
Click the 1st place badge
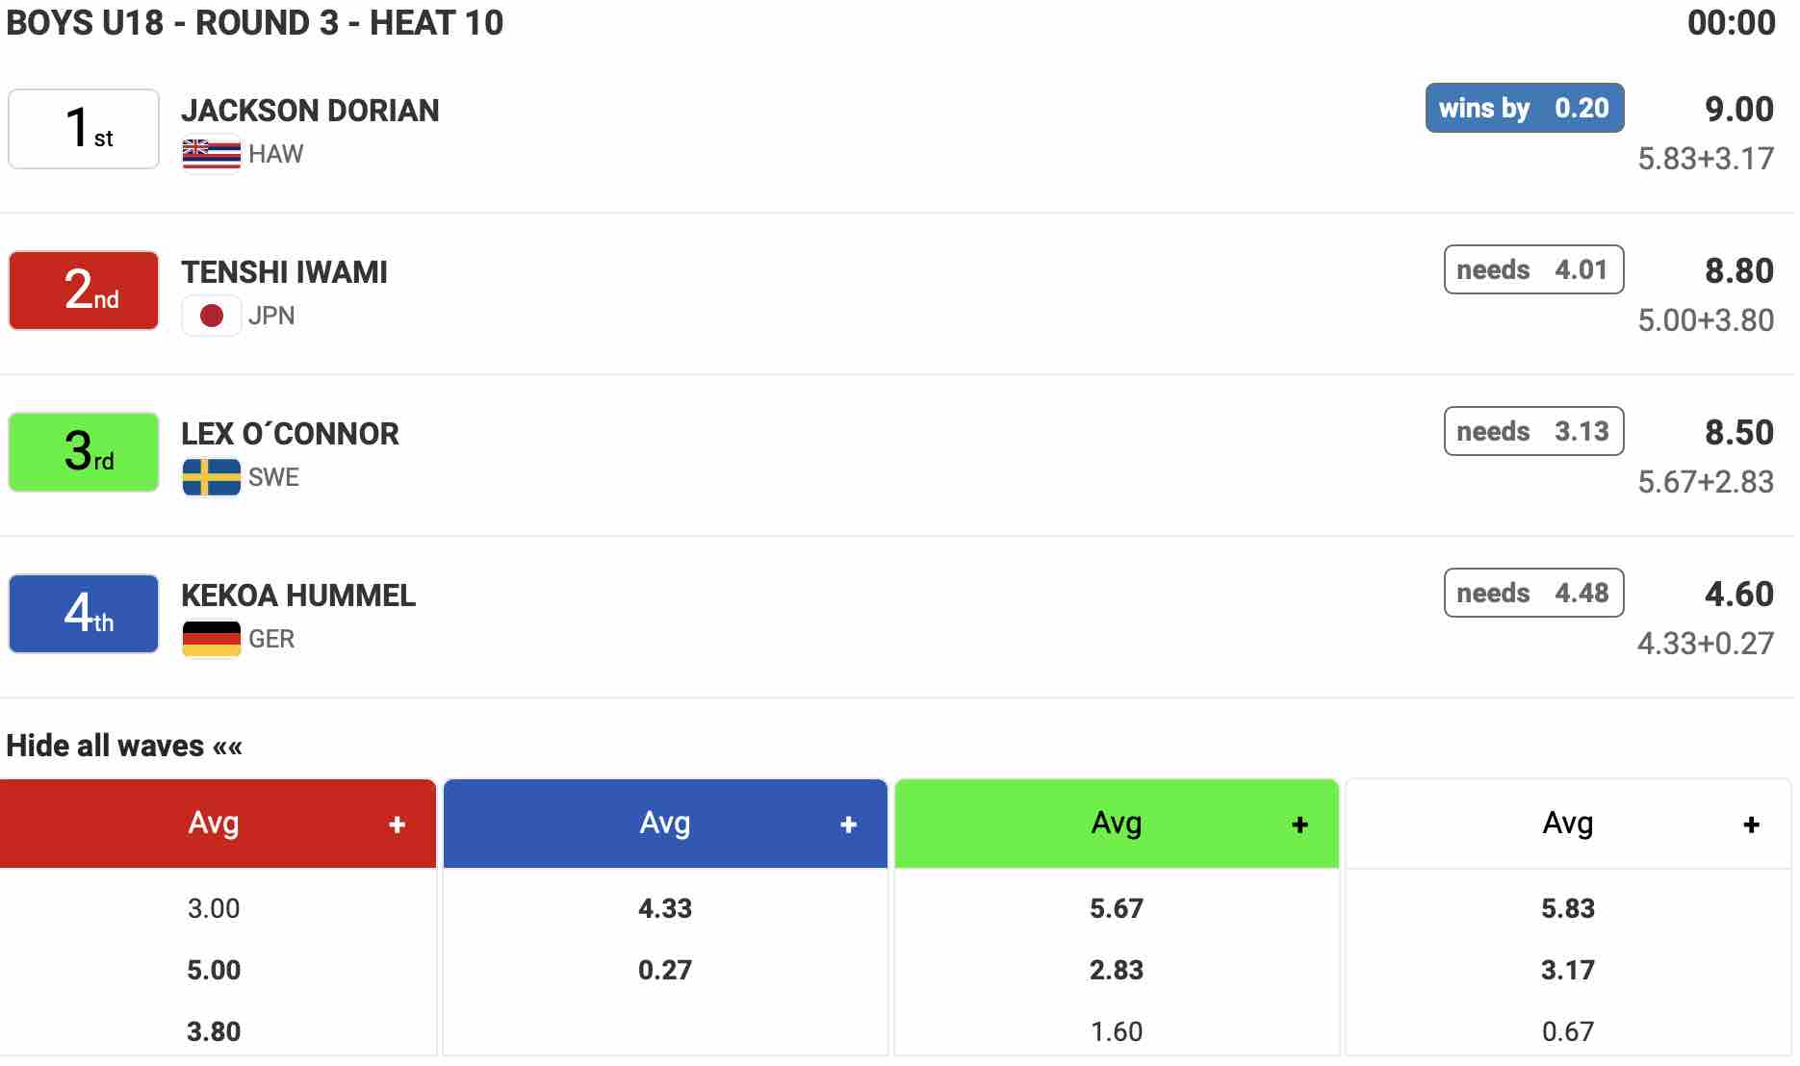pyautogui.click(x=84, y=129)
